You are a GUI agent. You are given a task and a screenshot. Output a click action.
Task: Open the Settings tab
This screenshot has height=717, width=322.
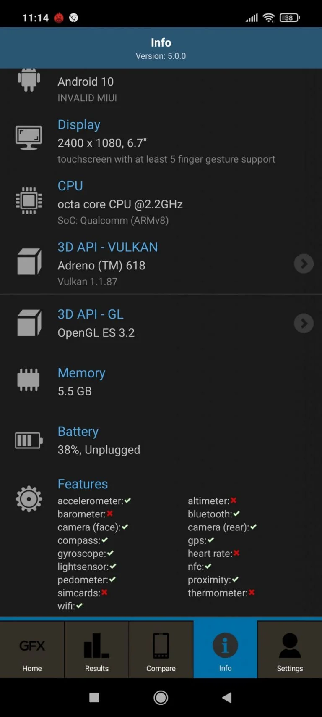290,649
